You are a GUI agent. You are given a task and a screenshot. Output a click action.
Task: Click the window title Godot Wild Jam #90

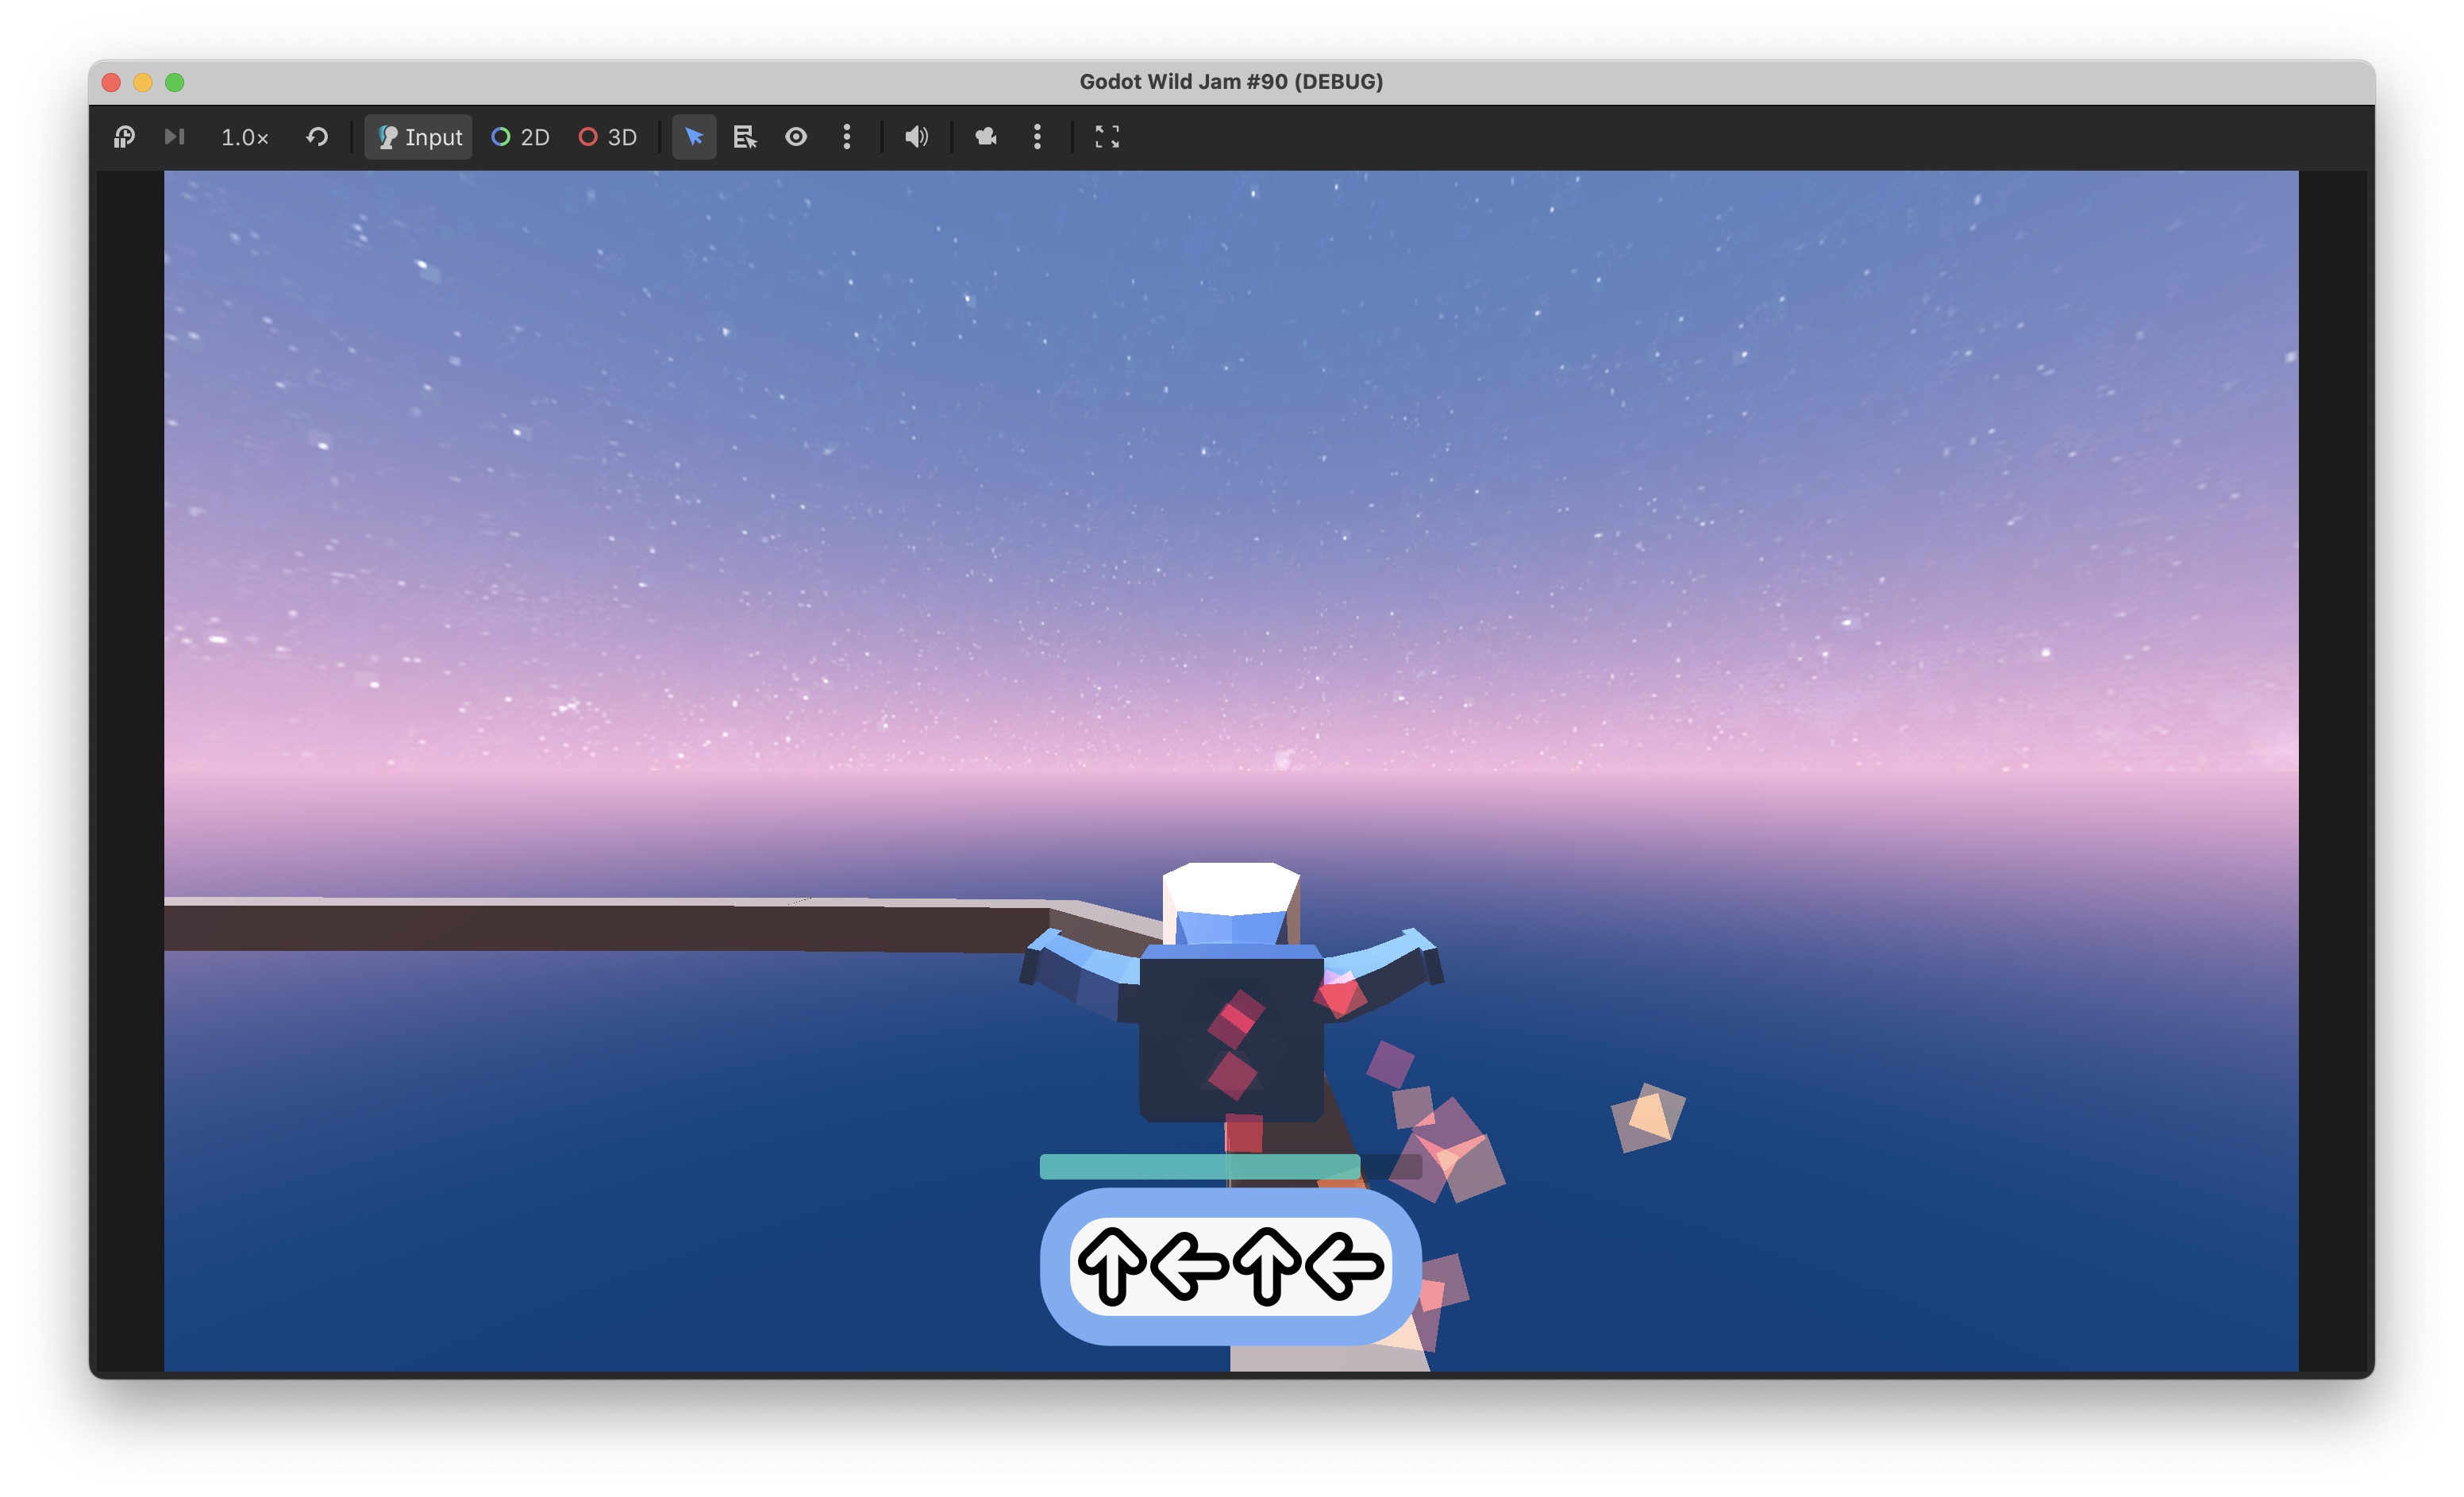click(1231, 82)
